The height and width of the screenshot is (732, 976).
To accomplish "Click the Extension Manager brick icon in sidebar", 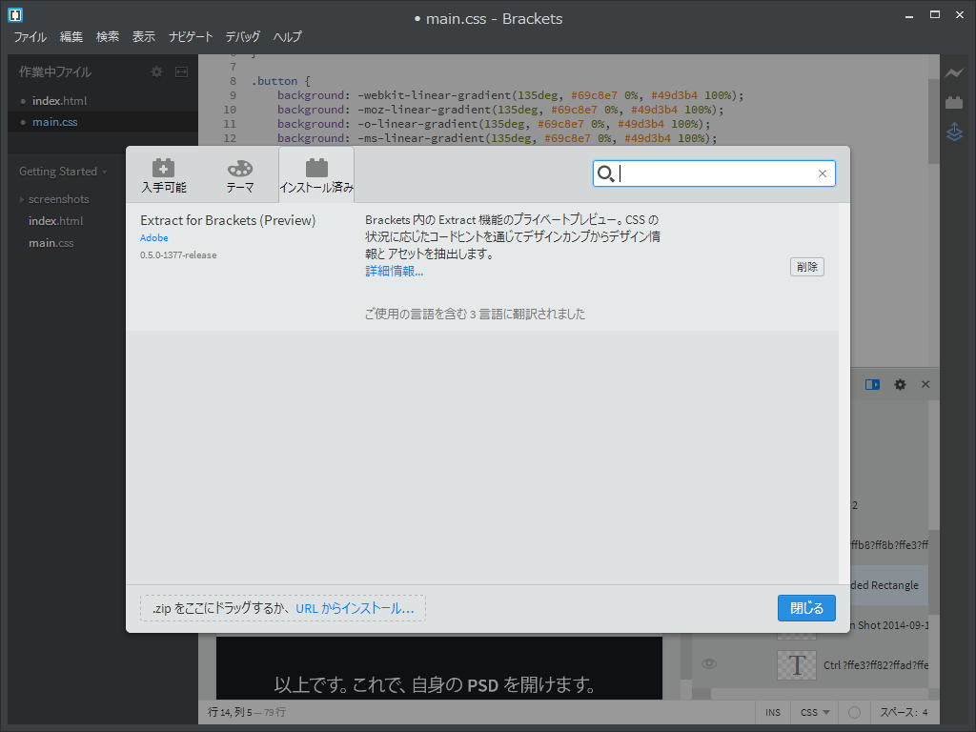I will tap(954, 102).
